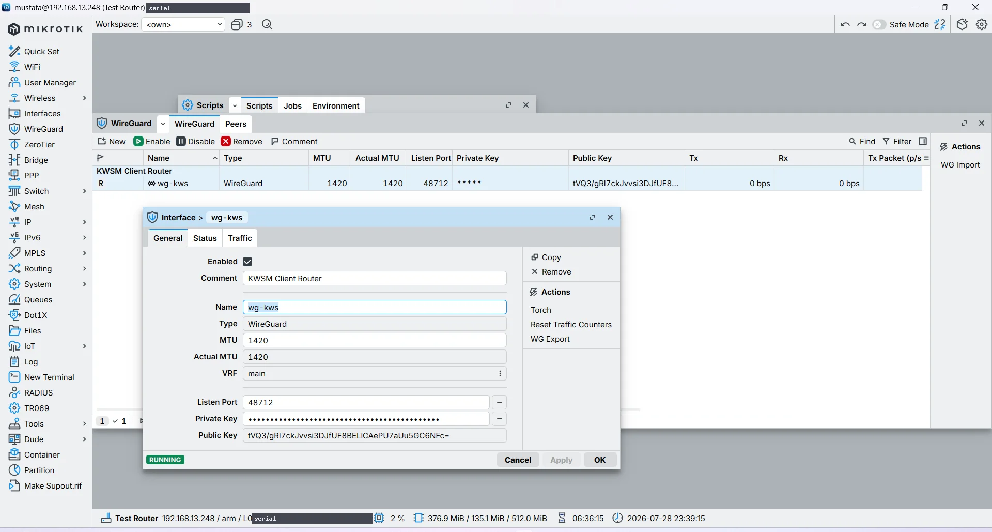Click the Comment input field
Image resolution: width=992 pixels, height=532 pixels.
(x=375, y=278)
